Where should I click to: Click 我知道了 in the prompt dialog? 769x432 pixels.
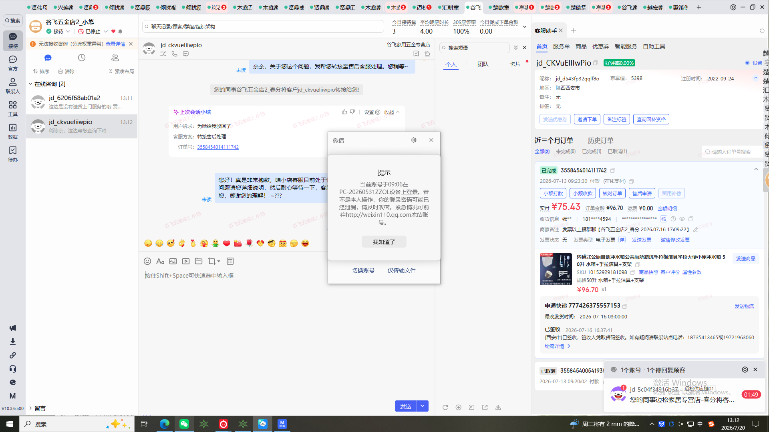384,242
